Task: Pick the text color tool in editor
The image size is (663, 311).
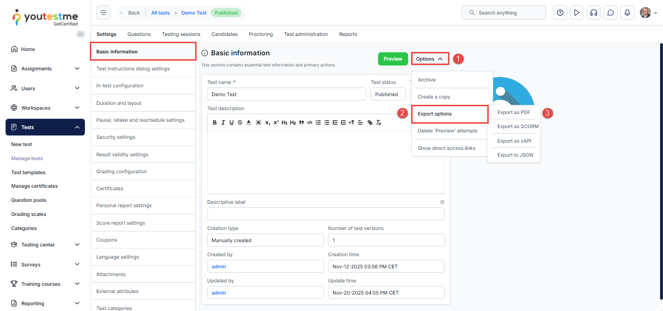Action: (x=249, y=123)
